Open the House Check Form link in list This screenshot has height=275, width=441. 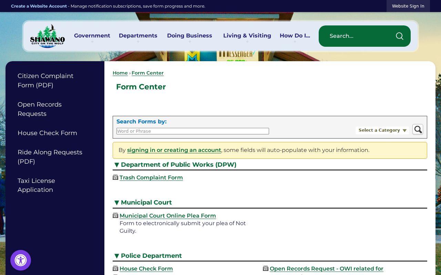(x=146, y=269)
